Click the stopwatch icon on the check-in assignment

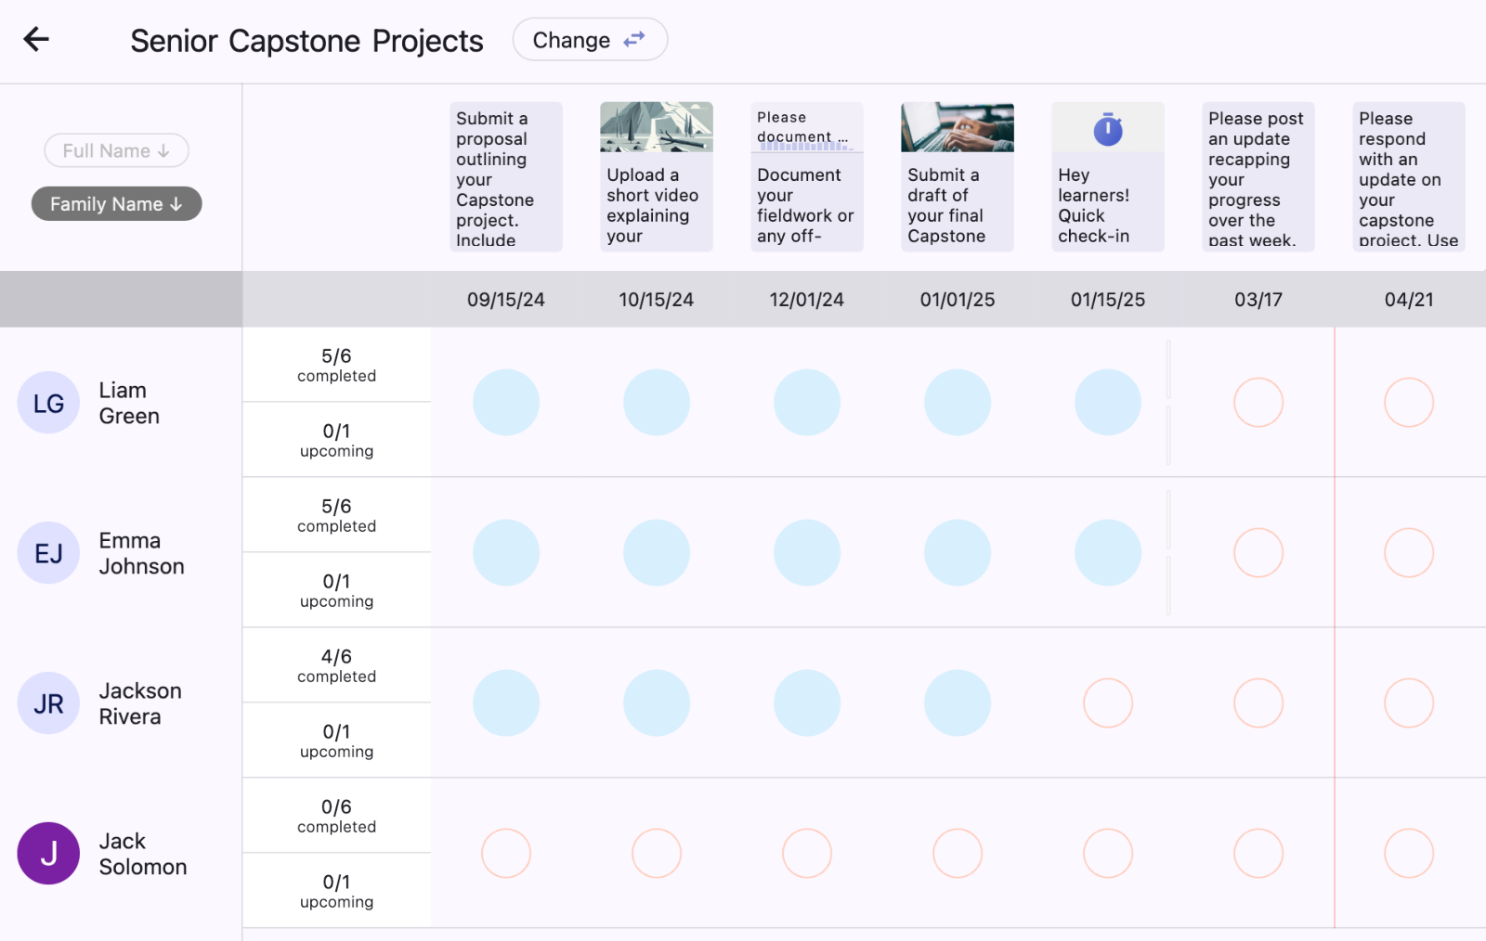point(1107,129)
